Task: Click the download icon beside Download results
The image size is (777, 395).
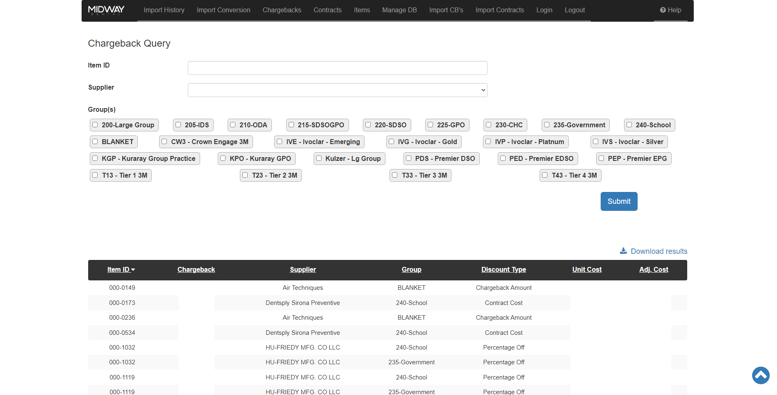Action: coord(623,251)
